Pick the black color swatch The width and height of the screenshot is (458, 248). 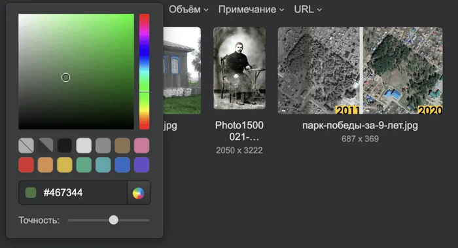click(x=65, y=145)
